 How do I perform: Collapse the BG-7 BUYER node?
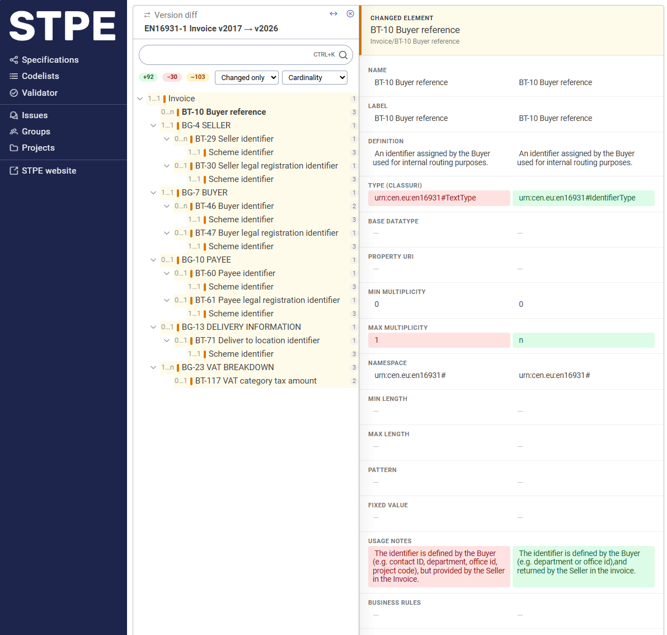click(153, 193)
